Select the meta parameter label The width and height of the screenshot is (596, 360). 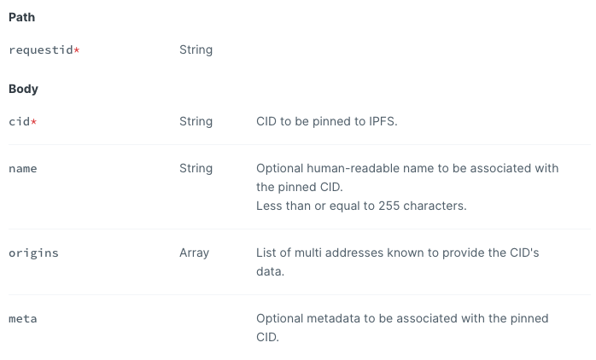coord(23,319)
